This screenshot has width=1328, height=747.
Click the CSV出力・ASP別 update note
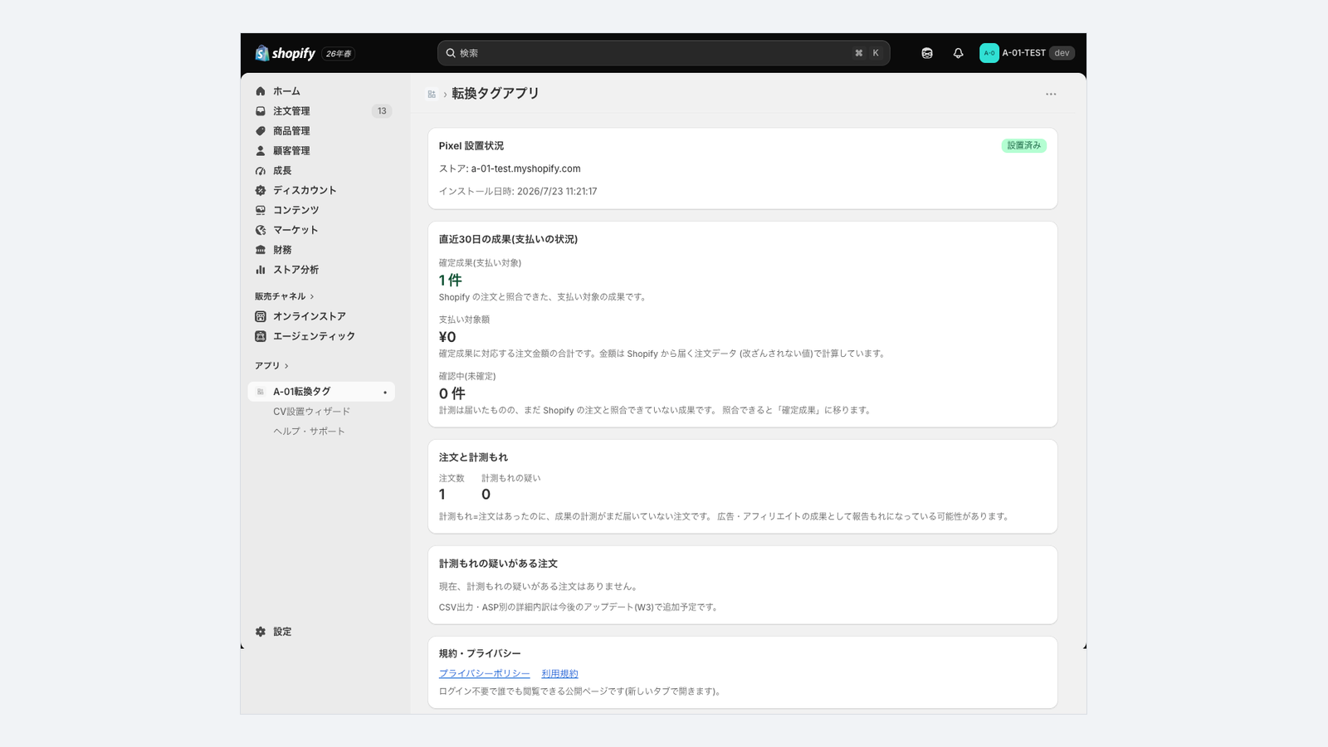pyautogui.click(x=579, y=608)
